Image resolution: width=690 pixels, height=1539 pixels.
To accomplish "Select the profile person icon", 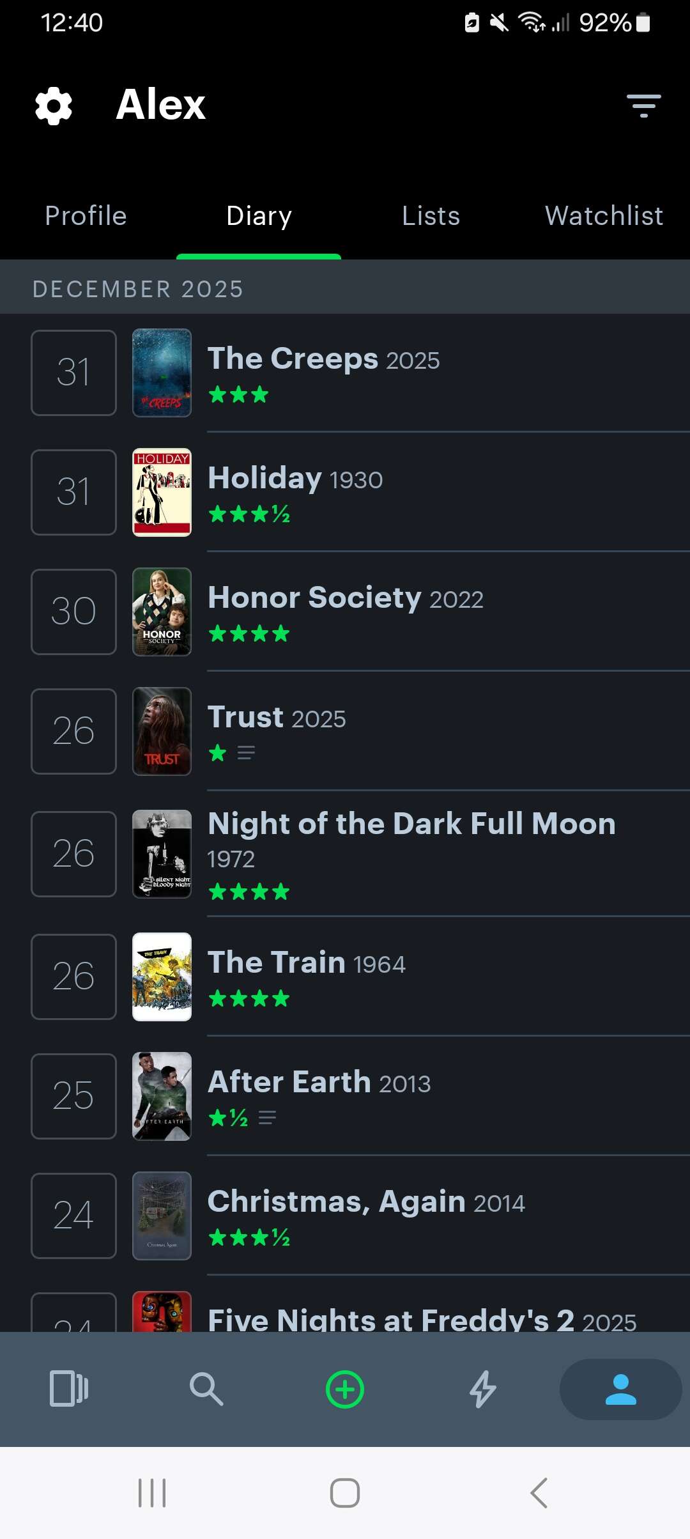I will pos(620,1389).
